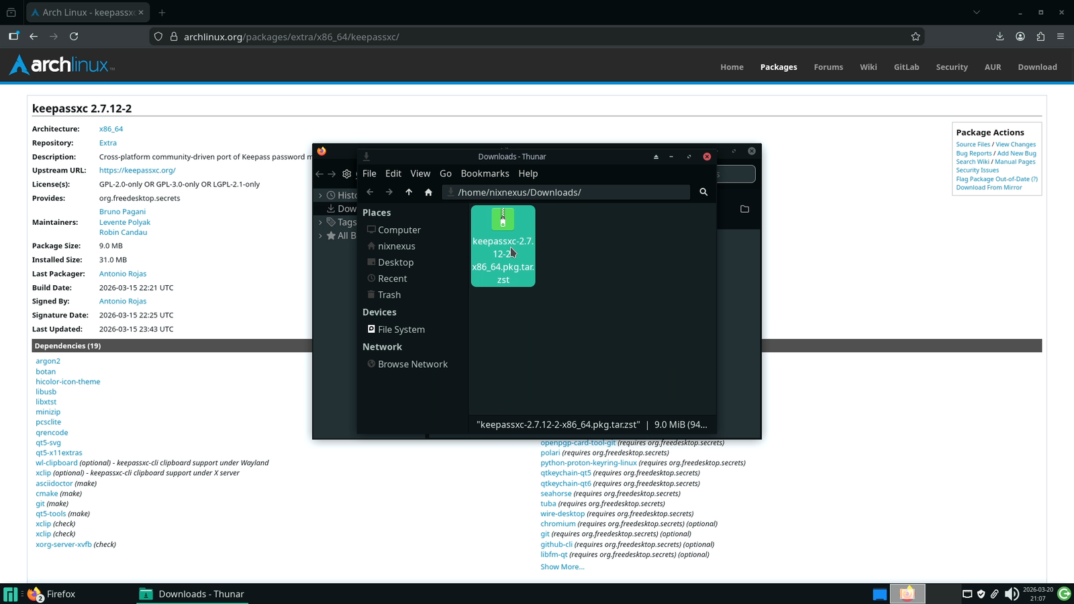Open keepassxc.org upstream URL
Viewport: 1074px width, 604px height.
[x=137, y=170]
